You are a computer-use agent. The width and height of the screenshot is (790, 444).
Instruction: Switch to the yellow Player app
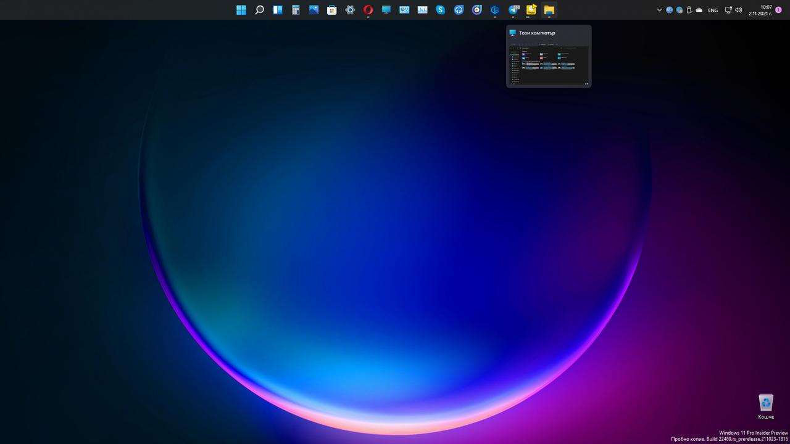pyautogui.click(x=531, y=10)
